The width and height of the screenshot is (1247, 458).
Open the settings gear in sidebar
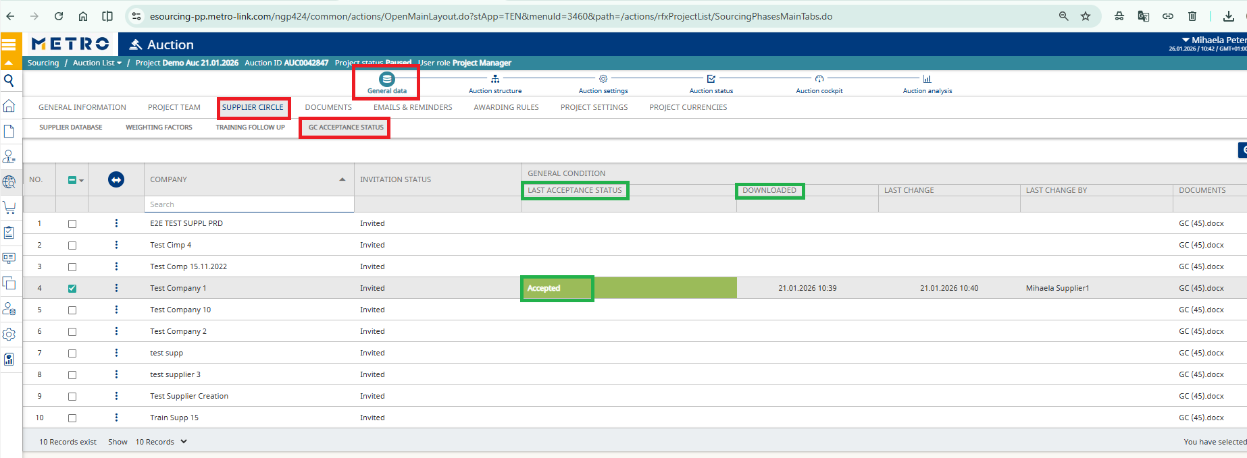[x=9, y=334]
